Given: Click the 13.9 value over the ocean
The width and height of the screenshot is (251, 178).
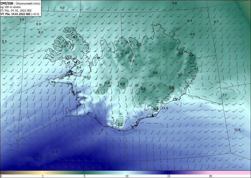Looking at the screenshot, I should (54, 152).
